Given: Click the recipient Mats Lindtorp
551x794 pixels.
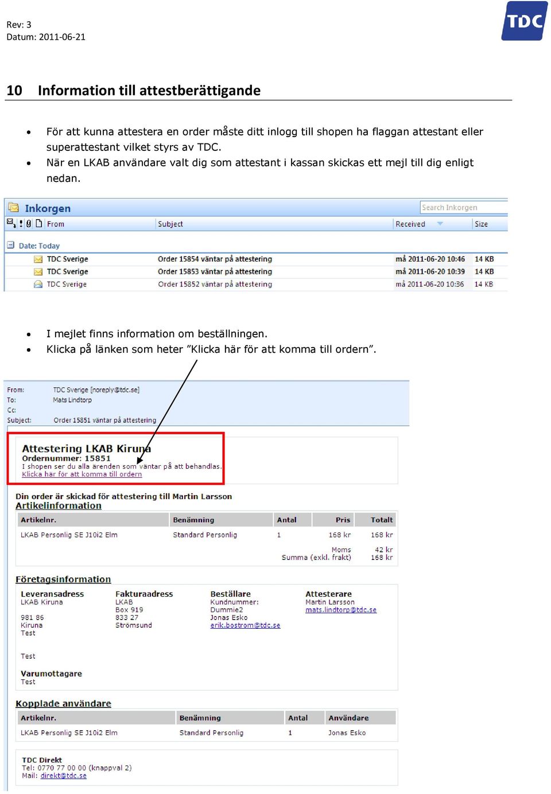Looking at the screenshot, I should point(72,400).
